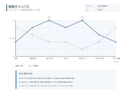The image size is (125, 94).
Task: Click the 主要競合 dashed legend marker
Action: click(30, 66)
